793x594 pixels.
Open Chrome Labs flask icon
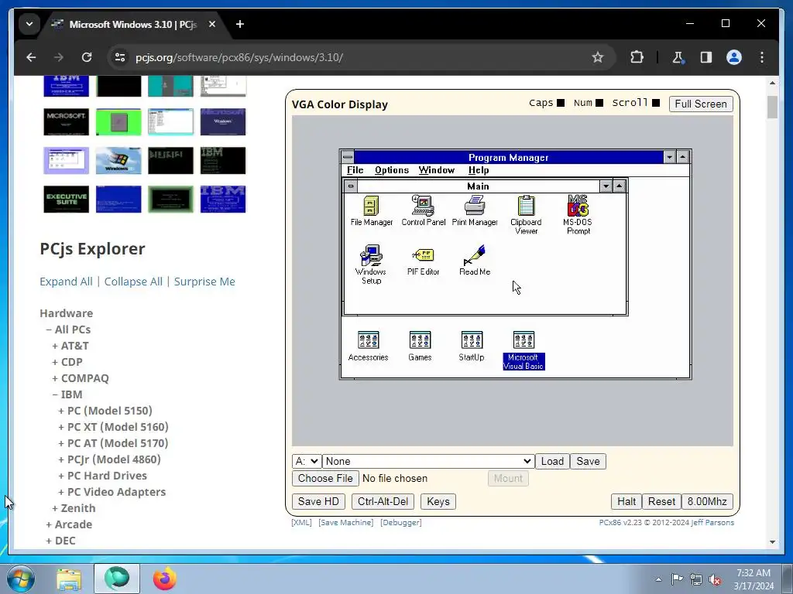[678, 57]
